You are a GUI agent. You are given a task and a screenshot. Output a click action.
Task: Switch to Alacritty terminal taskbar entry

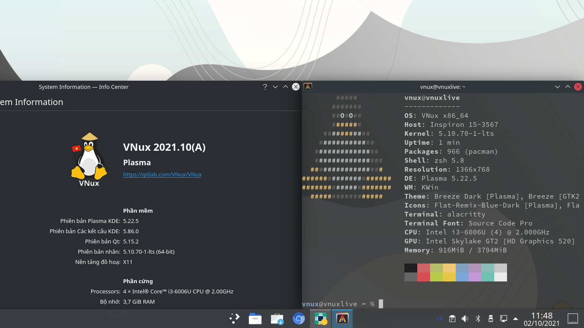pos(342,319)
